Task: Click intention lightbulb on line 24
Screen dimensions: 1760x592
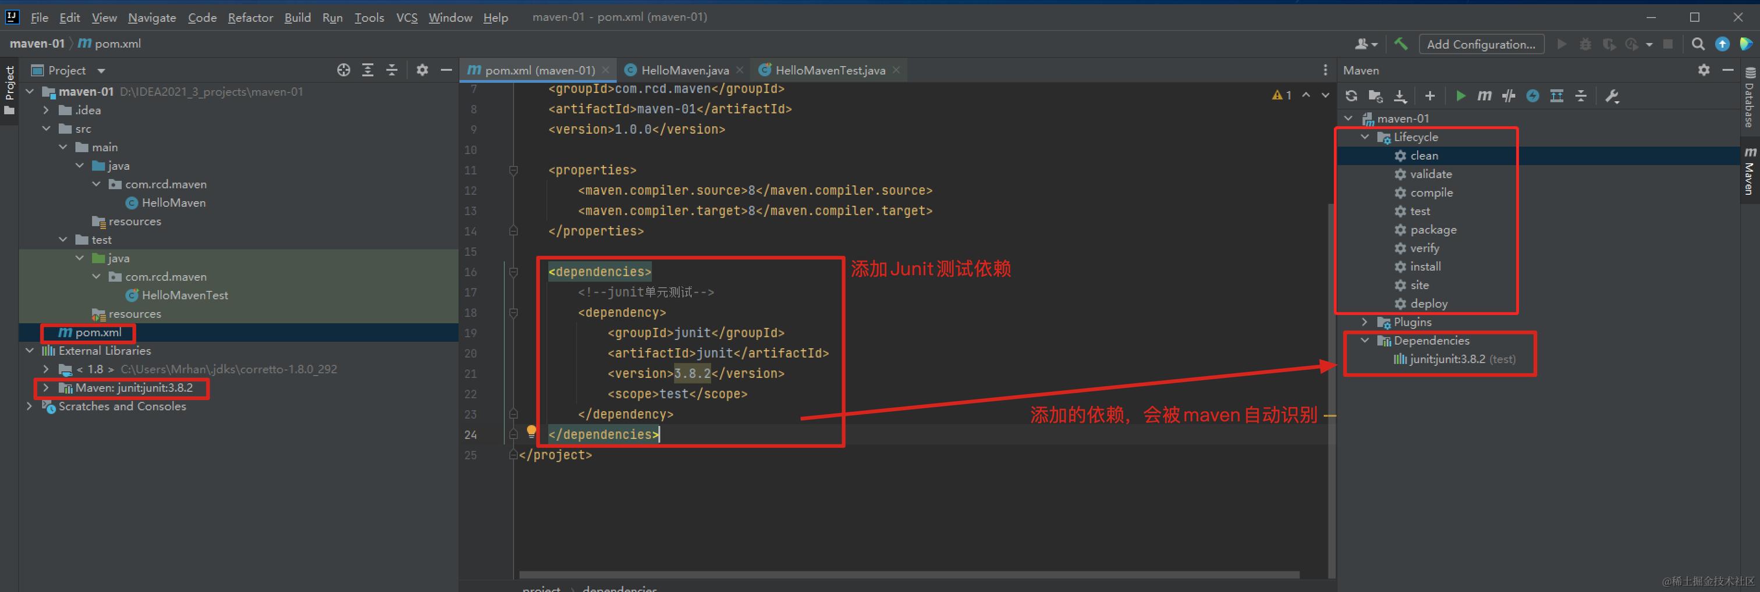Action: pyautogui.click(x=531, y=431)
